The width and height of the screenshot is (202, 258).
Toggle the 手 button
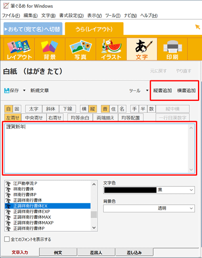(x=135, y=109)
